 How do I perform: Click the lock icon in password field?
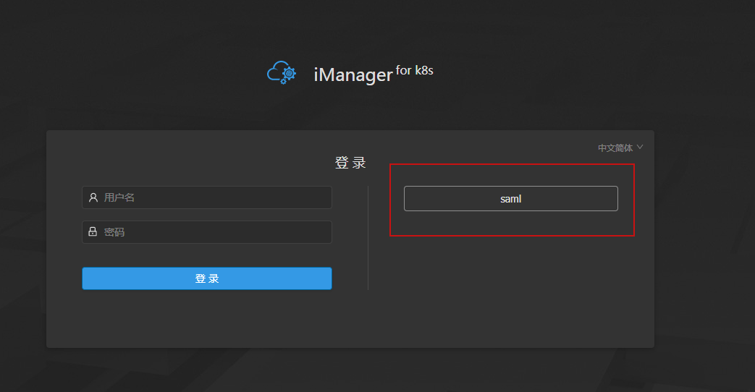[93, 232]
